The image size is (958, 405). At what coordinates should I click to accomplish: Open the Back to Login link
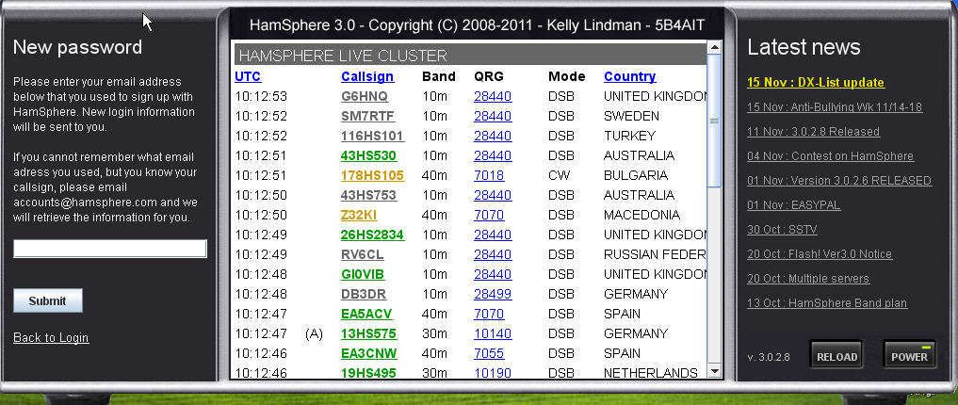pos(51,338)
